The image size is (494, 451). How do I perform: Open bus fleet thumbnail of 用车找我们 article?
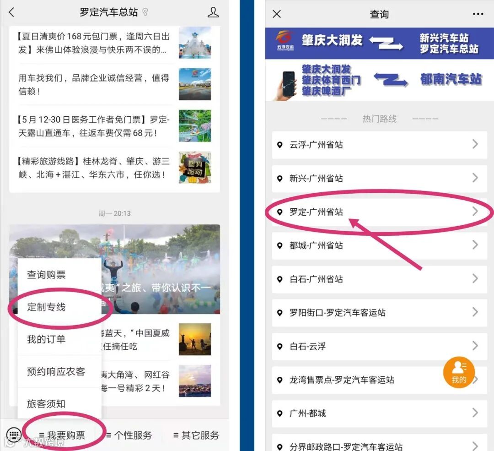tap(195, 84)
